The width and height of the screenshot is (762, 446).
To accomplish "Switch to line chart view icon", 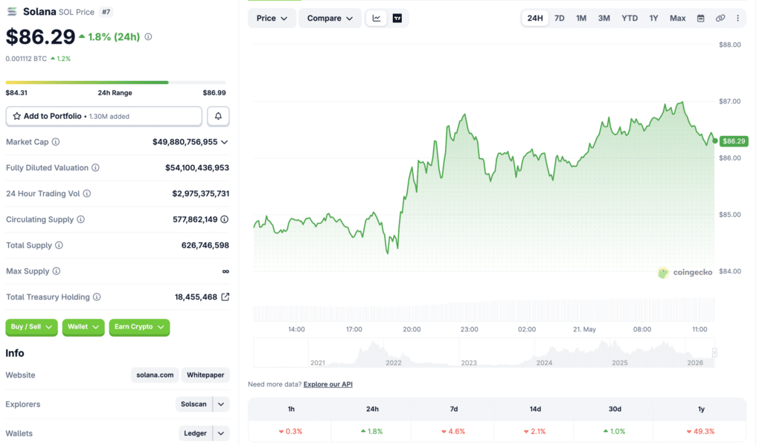I will click(377, 18).
